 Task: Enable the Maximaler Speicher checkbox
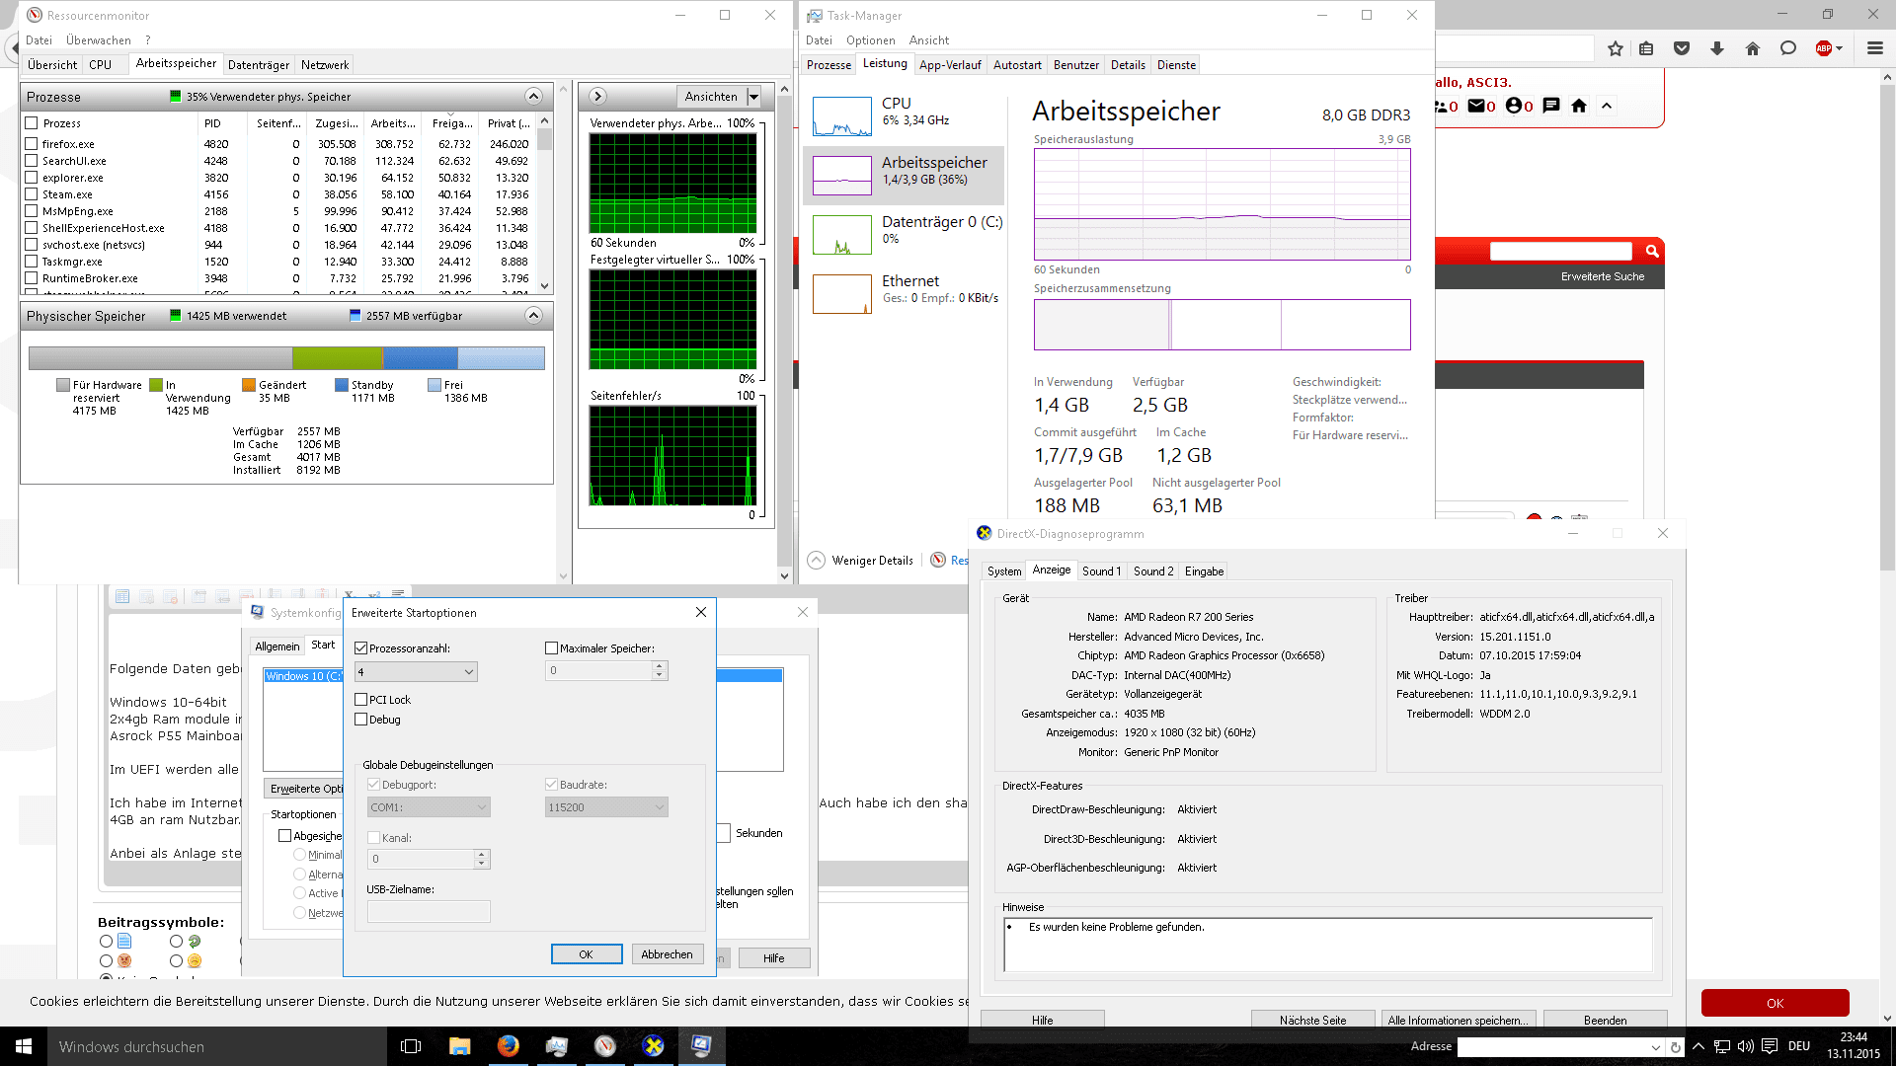pos(551,648)
